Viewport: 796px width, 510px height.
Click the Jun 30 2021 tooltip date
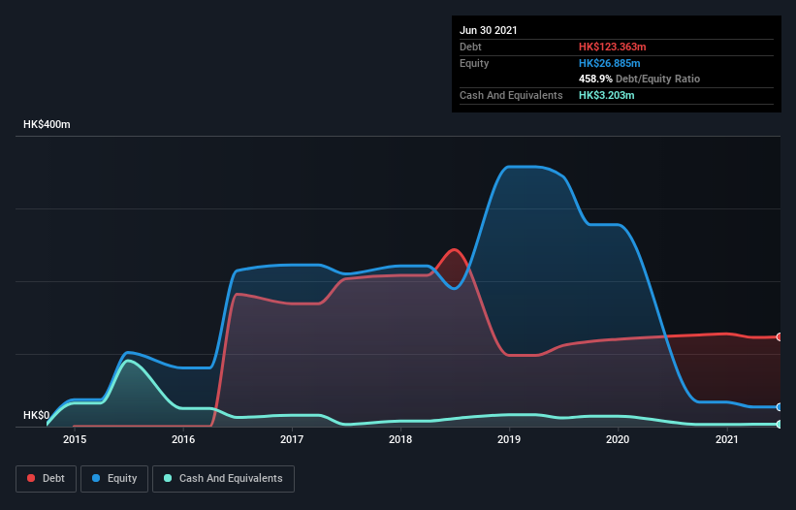pyautogui.click(x=489, y=30)
